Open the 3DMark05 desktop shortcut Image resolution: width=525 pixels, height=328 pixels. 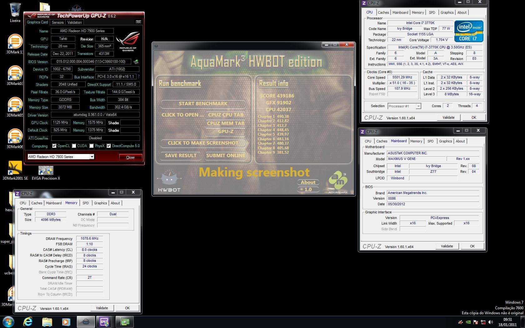coord(15,107)
